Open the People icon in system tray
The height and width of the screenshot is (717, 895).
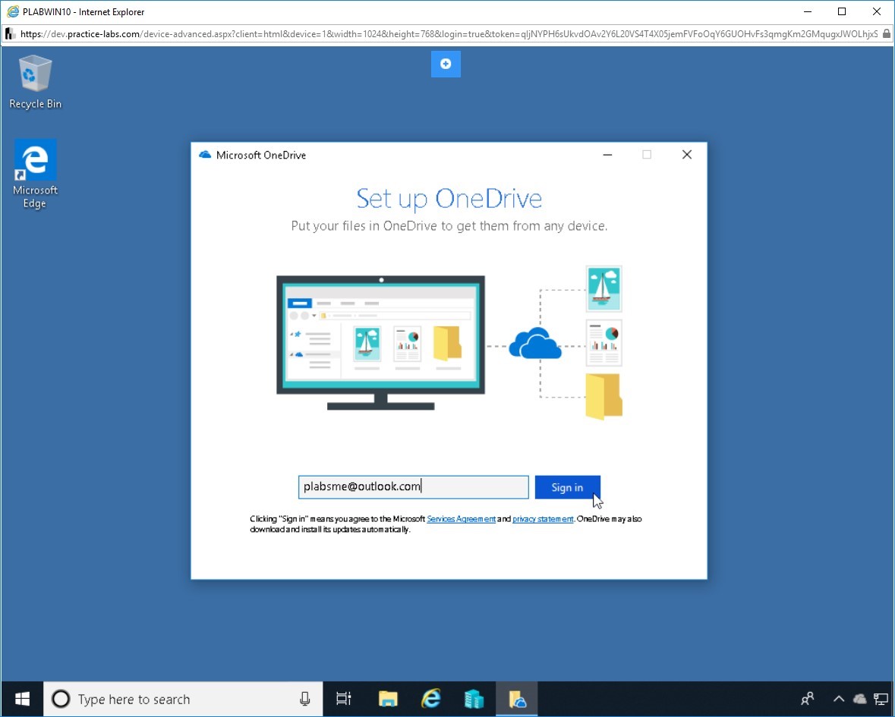point(808,699)
